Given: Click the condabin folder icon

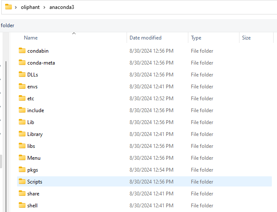Looking at the screenshot, I should (x=22, y=51).
